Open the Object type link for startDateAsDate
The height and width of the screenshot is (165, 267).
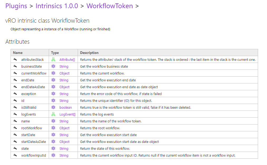coord(65,142)
